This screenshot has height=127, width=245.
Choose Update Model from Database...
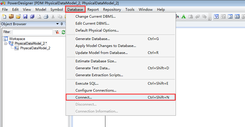(x=121, y=52)
